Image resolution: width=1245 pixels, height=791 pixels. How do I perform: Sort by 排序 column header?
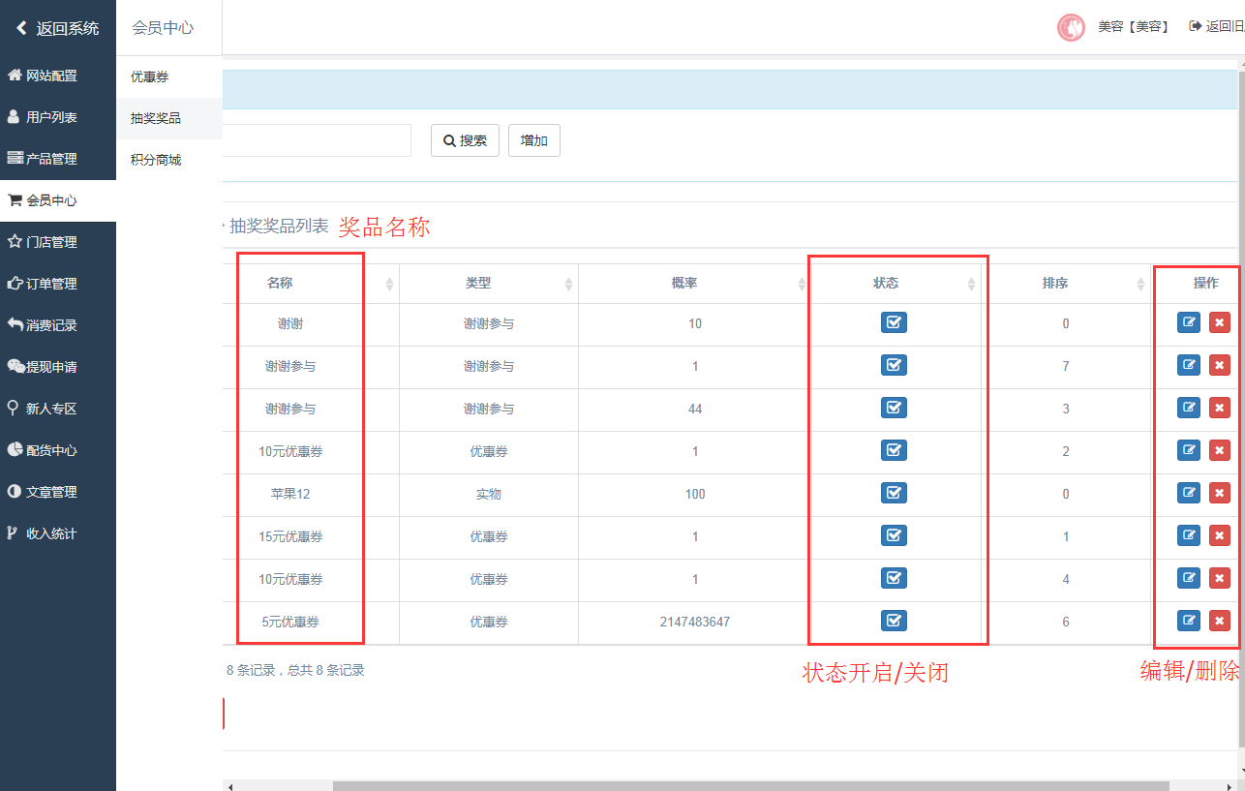1065,284
